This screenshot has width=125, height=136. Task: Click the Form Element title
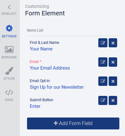(x=45, y=13)
